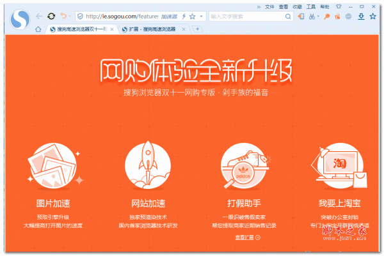
Task: Bookmark the page with the address bar star
Action: click(193, 17)
